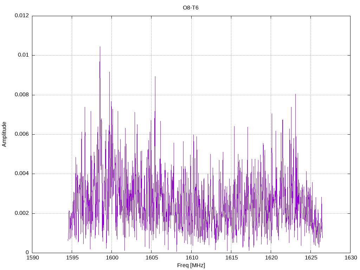Image resolution: width=360 pixels, height=270 pixels.
Task: Click the spectrum peak near 1623 MHz
Action: [295, 94]
